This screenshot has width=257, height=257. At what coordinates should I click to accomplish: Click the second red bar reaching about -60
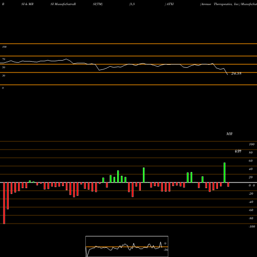click(x=8, y=196)
